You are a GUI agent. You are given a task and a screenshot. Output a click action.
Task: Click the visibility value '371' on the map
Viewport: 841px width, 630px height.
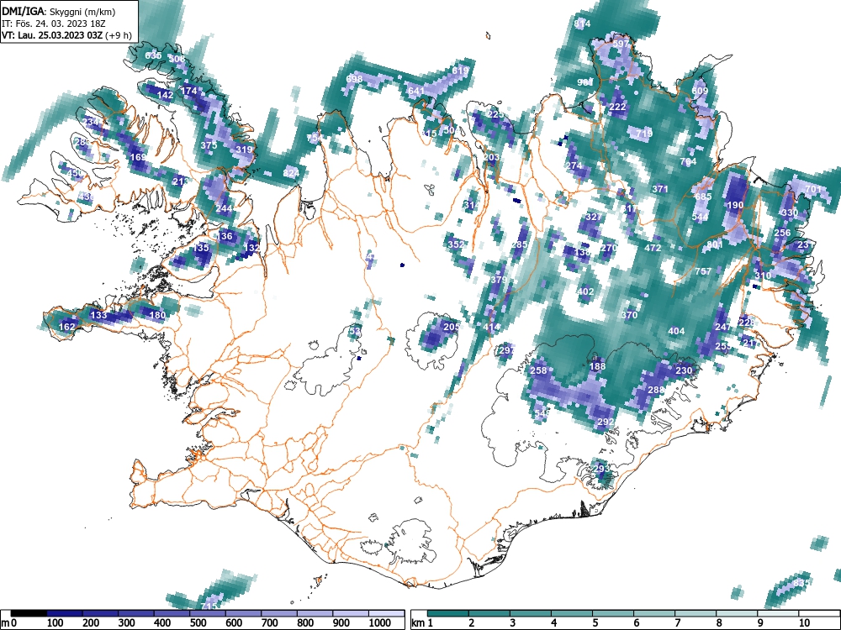(660, 189)
